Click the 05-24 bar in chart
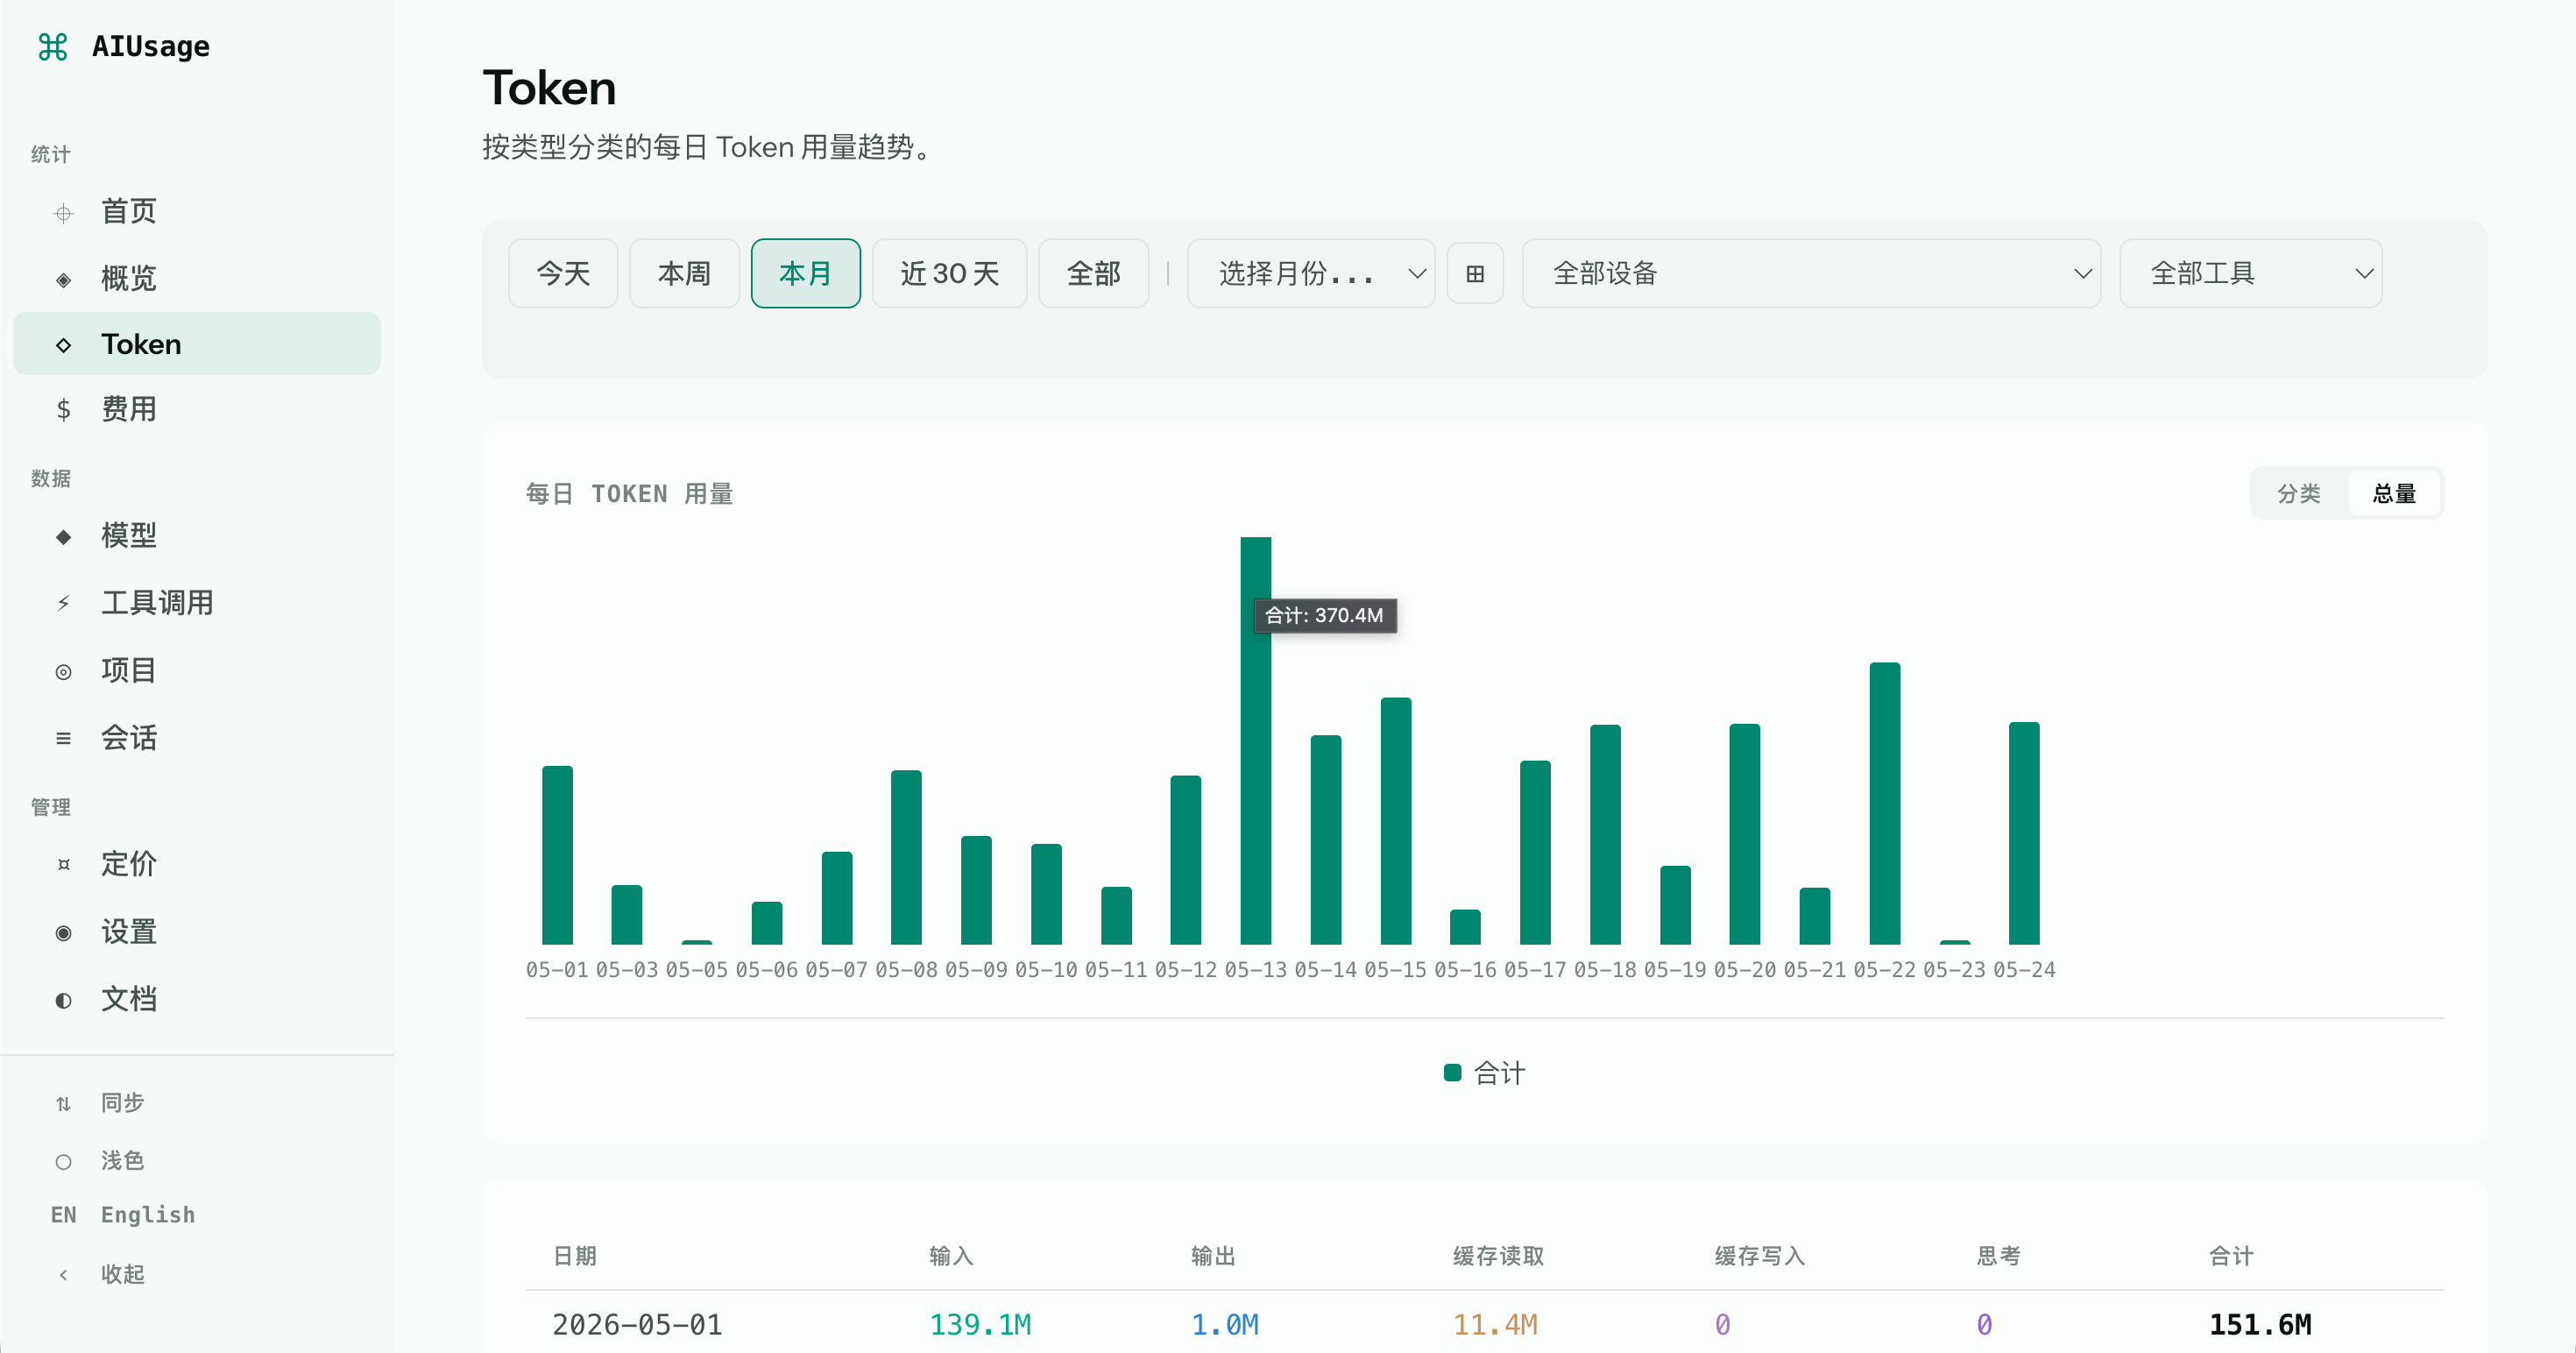Viewport: 2576px width, 1353px height. 2024,833
